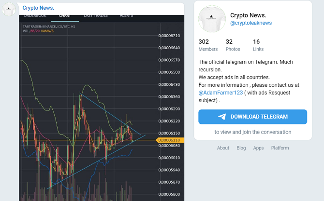Open the @cryptoleaknews handle link
This screenshot has width=324, height=201.
pyautogui.click(x=251, y=23)
